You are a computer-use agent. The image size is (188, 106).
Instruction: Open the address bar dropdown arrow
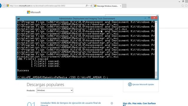coord(89,6)
